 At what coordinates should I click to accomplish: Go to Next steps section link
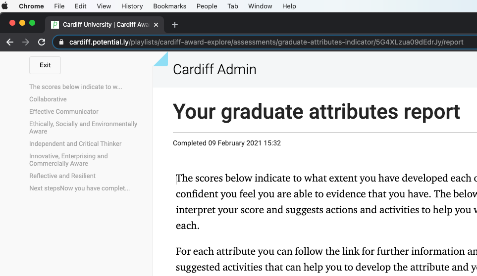point(79,188)
